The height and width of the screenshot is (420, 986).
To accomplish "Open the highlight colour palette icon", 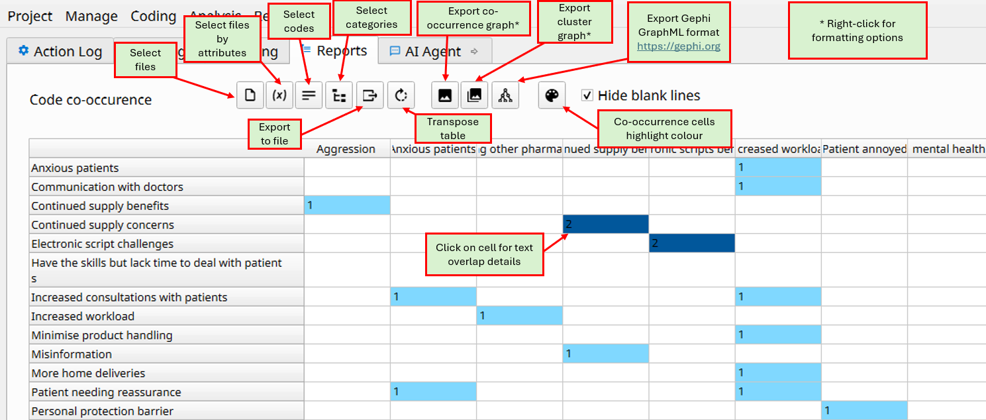I will point(552,95).
